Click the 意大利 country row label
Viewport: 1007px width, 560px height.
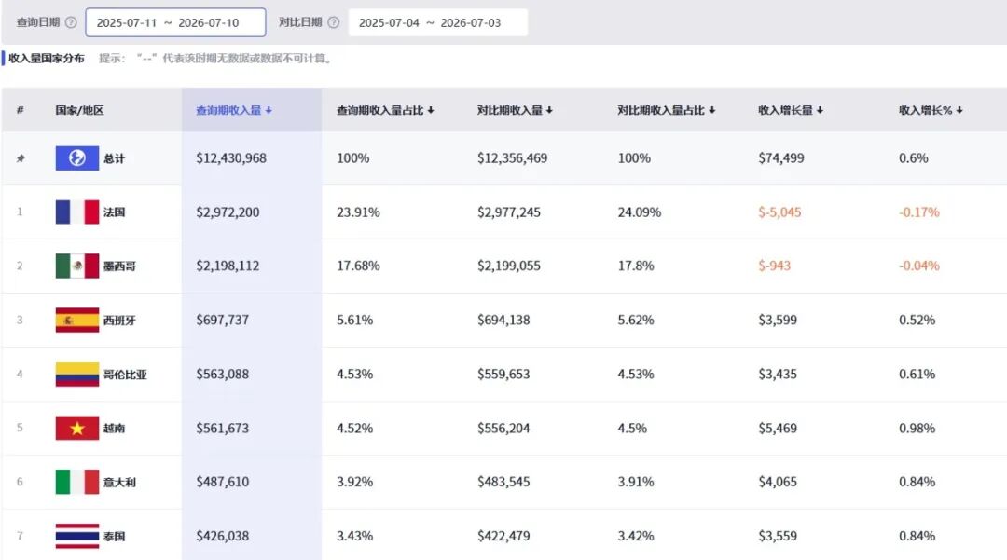pos(119,483)
